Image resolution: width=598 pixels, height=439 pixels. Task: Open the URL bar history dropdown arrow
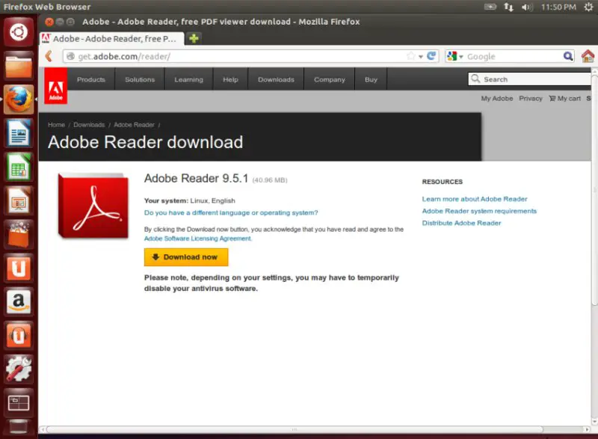tap(421, 56)
